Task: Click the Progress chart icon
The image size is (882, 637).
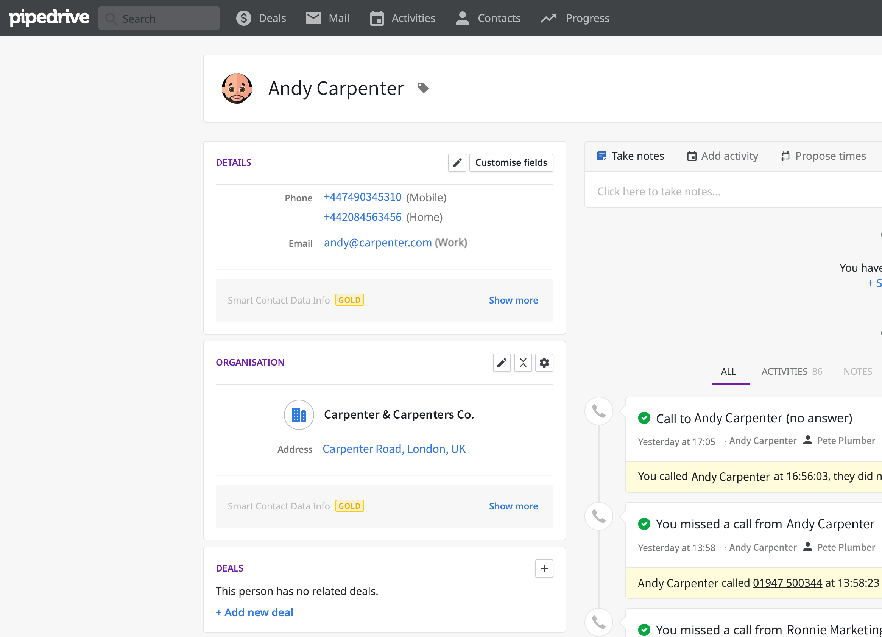Action: pos(549,18)
